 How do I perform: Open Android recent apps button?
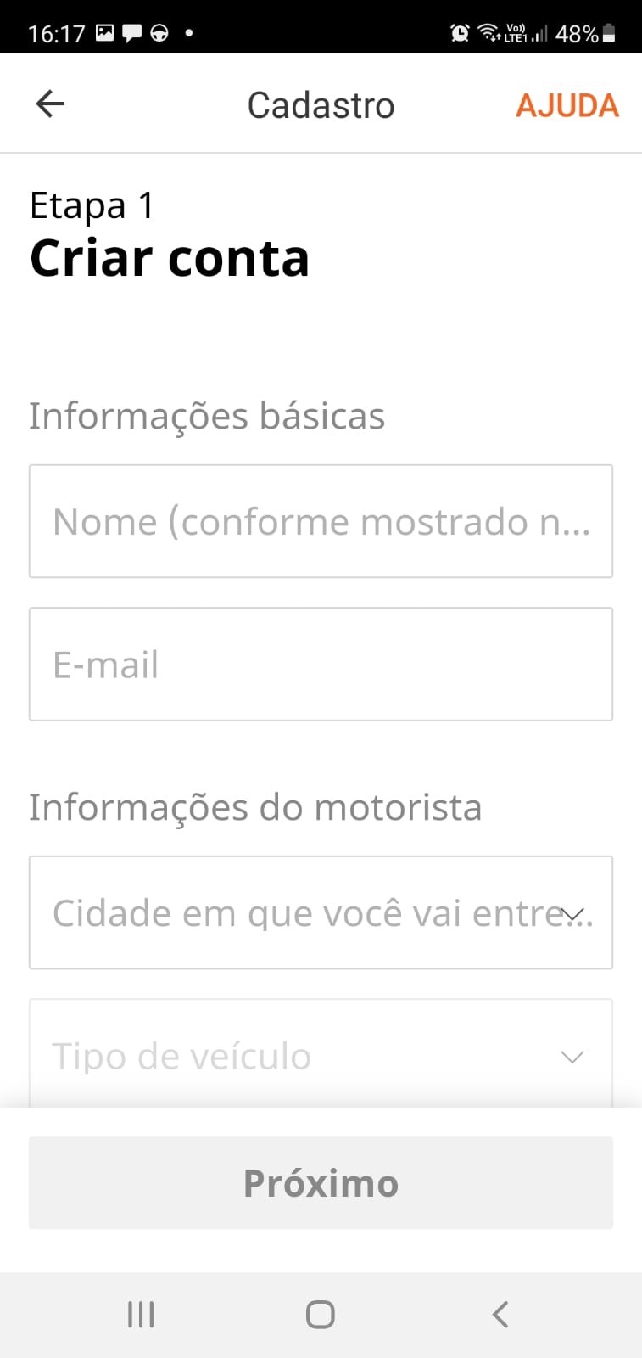(x=141, y=1315)
